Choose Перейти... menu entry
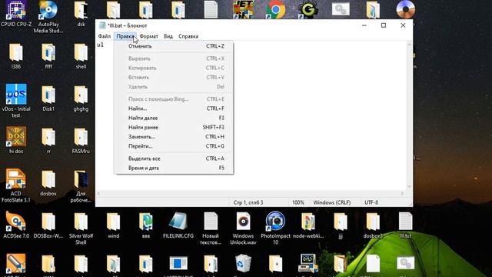 tap(174, 146)
